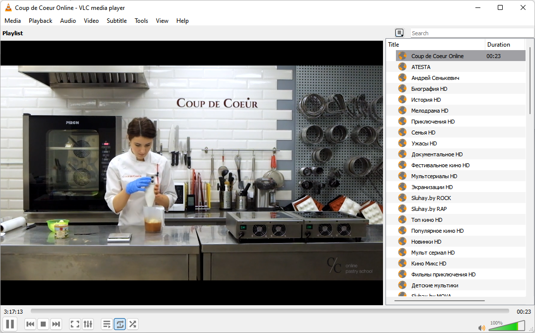Open the Audio menu
This screenshot has width=535, height=333.
68,21
